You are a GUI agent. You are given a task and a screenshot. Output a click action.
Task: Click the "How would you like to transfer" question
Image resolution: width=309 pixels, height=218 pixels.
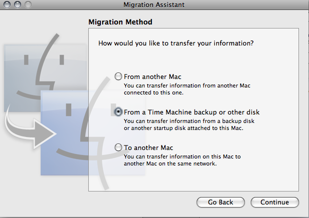(x=176, y=43)
